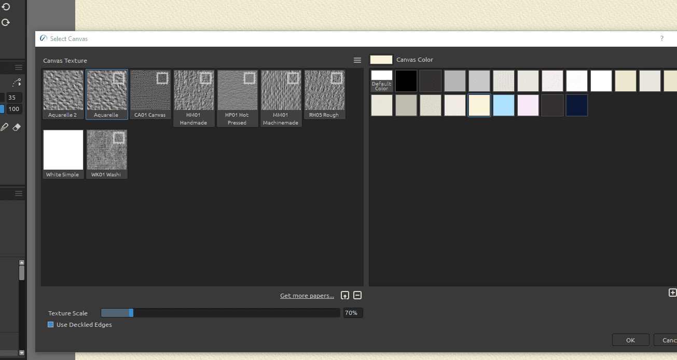The image size is (677, 360).
Task: Select the paint-erase brush icon beside eraser
Action: tap(4, 127)
